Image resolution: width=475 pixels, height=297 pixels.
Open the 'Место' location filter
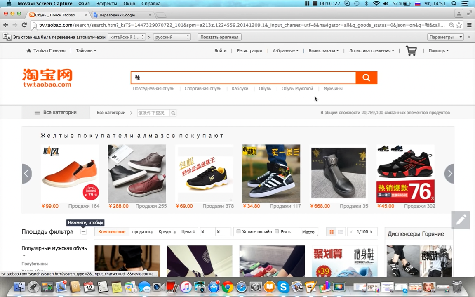coord(310,232)
